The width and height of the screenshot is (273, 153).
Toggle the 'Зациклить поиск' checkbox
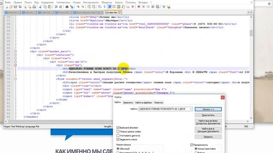point(118,139)
